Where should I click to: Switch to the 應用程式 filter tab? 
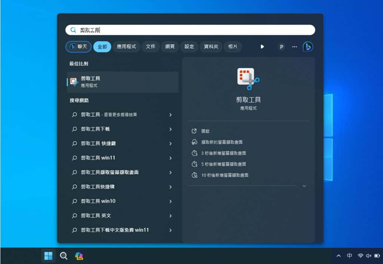[126, 47]
